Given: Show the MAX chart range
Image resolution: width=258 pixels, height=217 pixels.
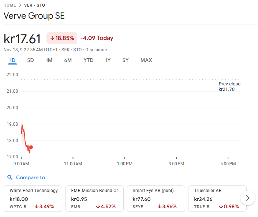Looking at the screenshot, I should [x=146, y=60].
